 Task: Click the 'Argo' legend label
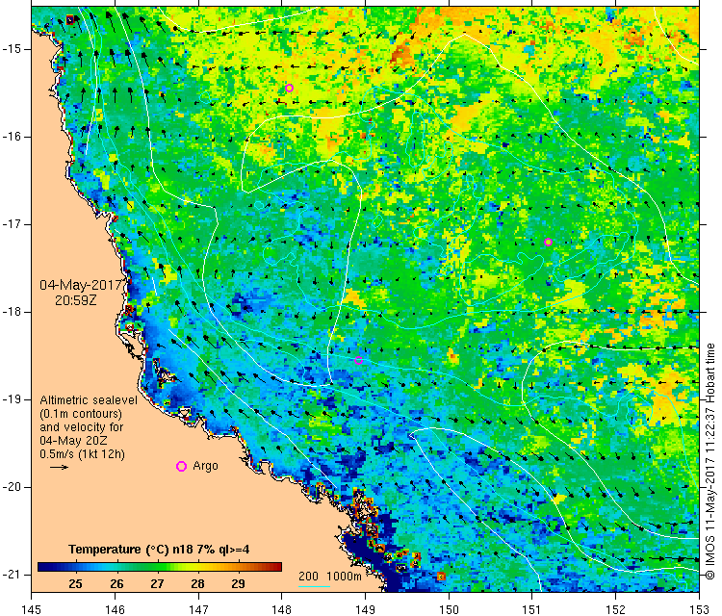[x=205, y=466]
